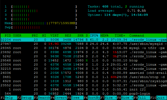167x100 pixels.
Task: Switch to F5 Tree view
Action: (x=75, y=98)
